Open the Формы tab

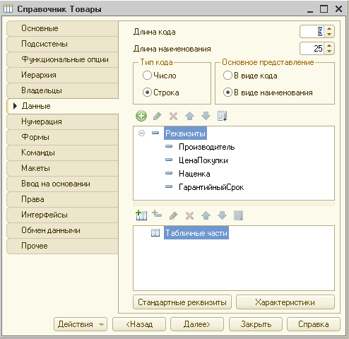pos(62,137)
